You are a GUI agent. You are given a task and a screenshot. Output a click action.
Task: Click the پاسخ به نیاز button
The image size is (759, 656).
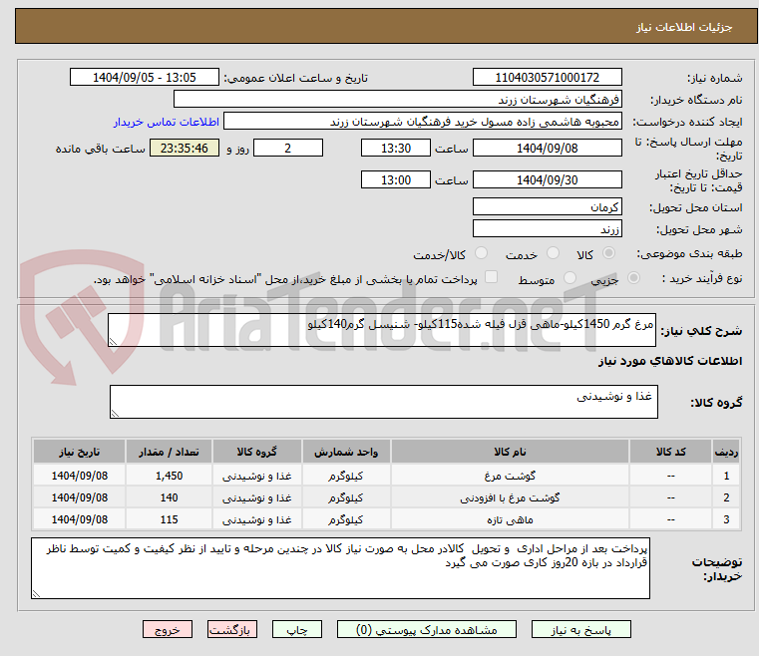580,629
